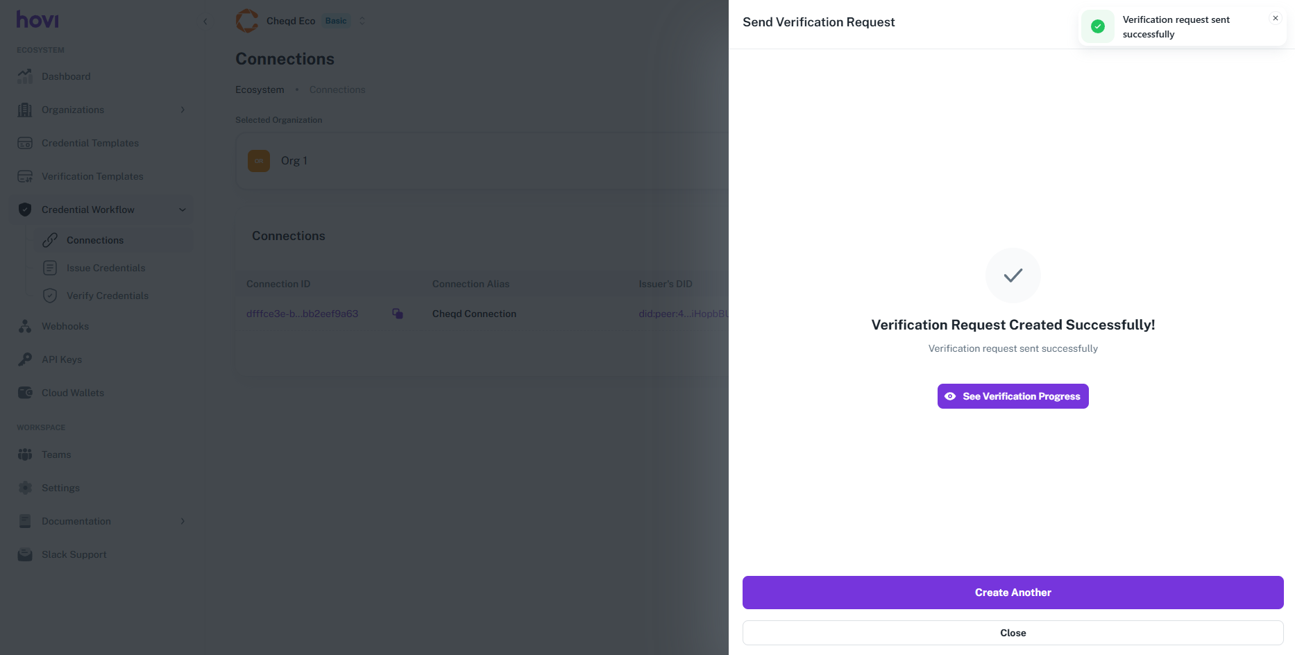This screenshot has width=1295, height=655.
Task: Go to Issue Credentials page
Action: 105,268
